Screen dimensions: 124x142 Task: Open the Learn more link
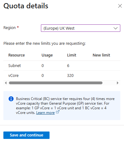point(45,113)
